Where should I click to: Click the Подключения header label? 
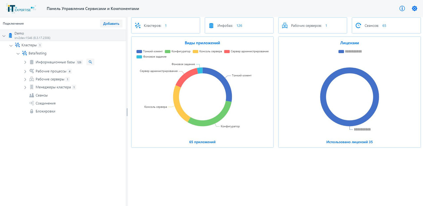(x=13, y=23)
